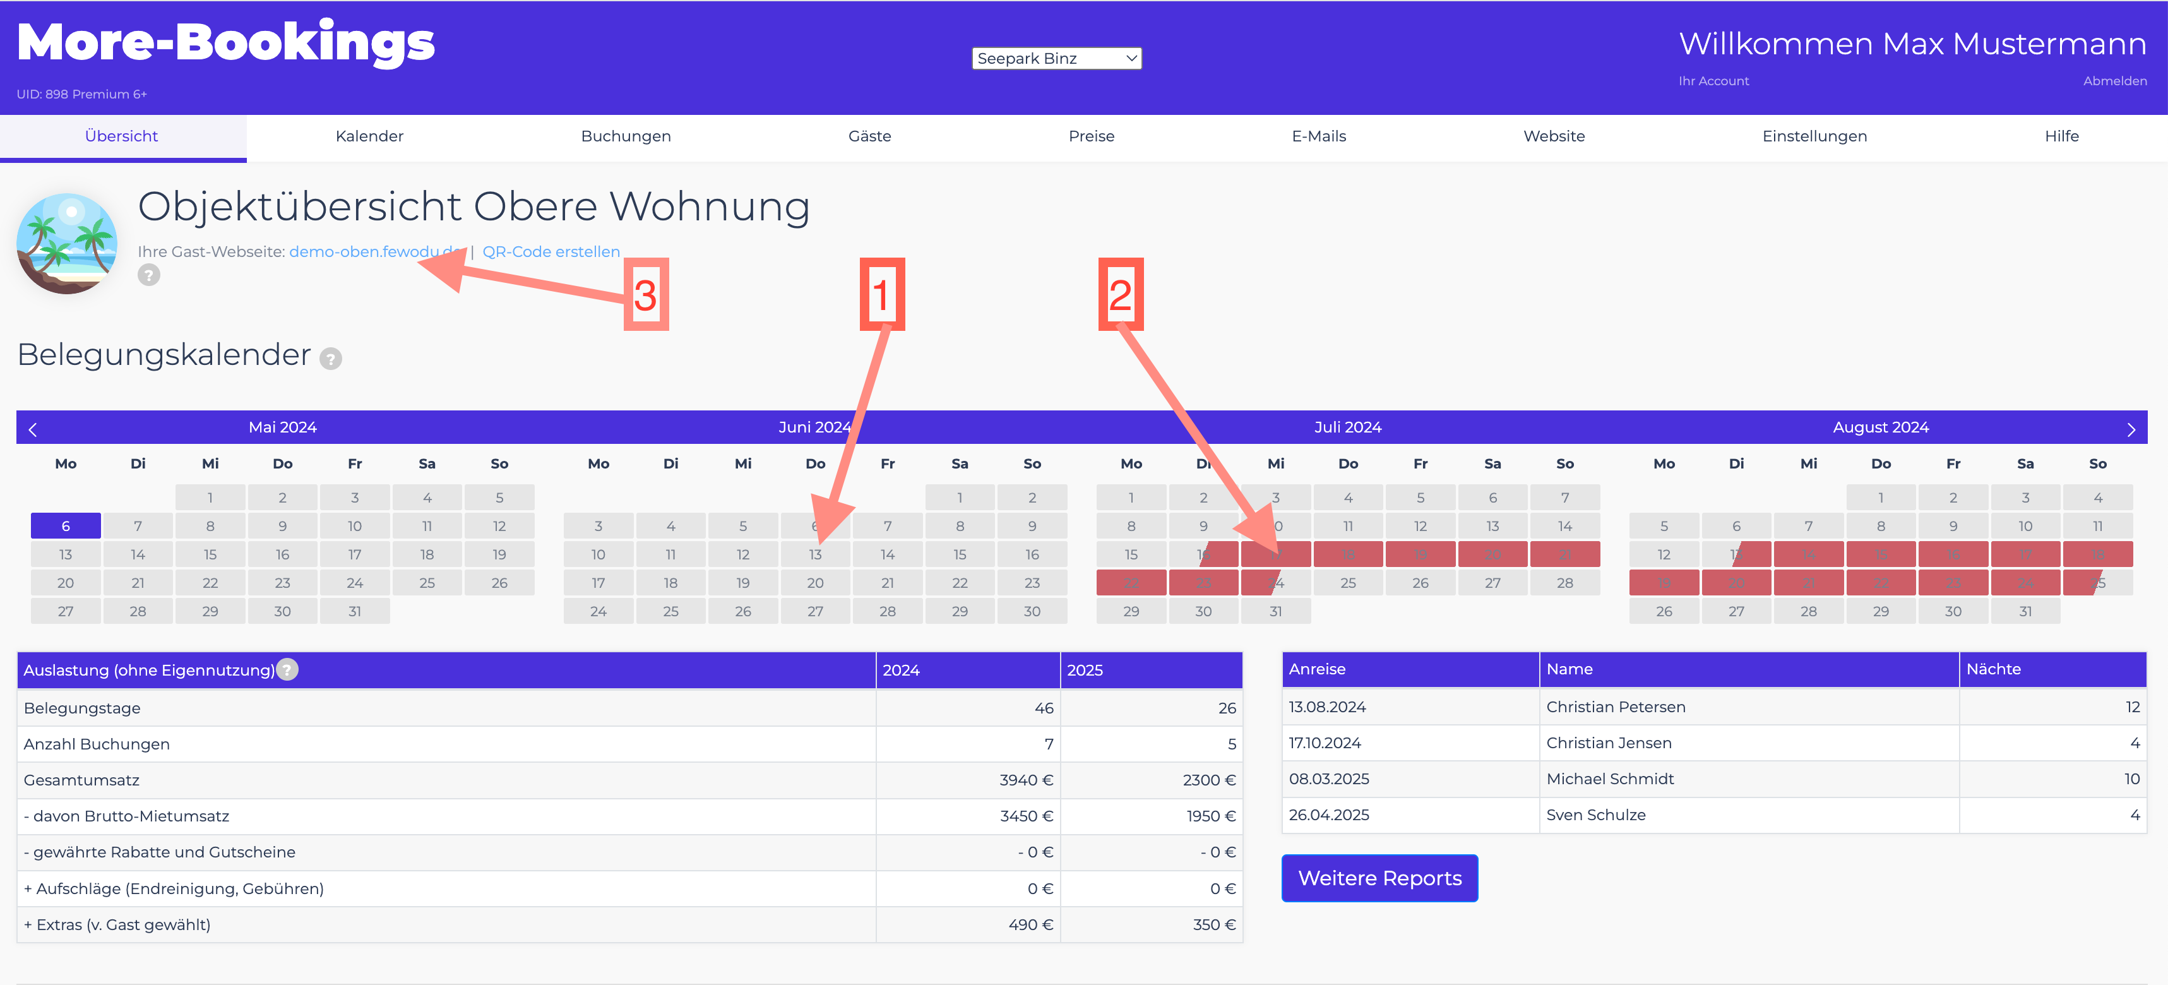This screenshot has height=985, width=2168.
Task: Click the Ihr Account link
Action: [x=1713, y=81]
